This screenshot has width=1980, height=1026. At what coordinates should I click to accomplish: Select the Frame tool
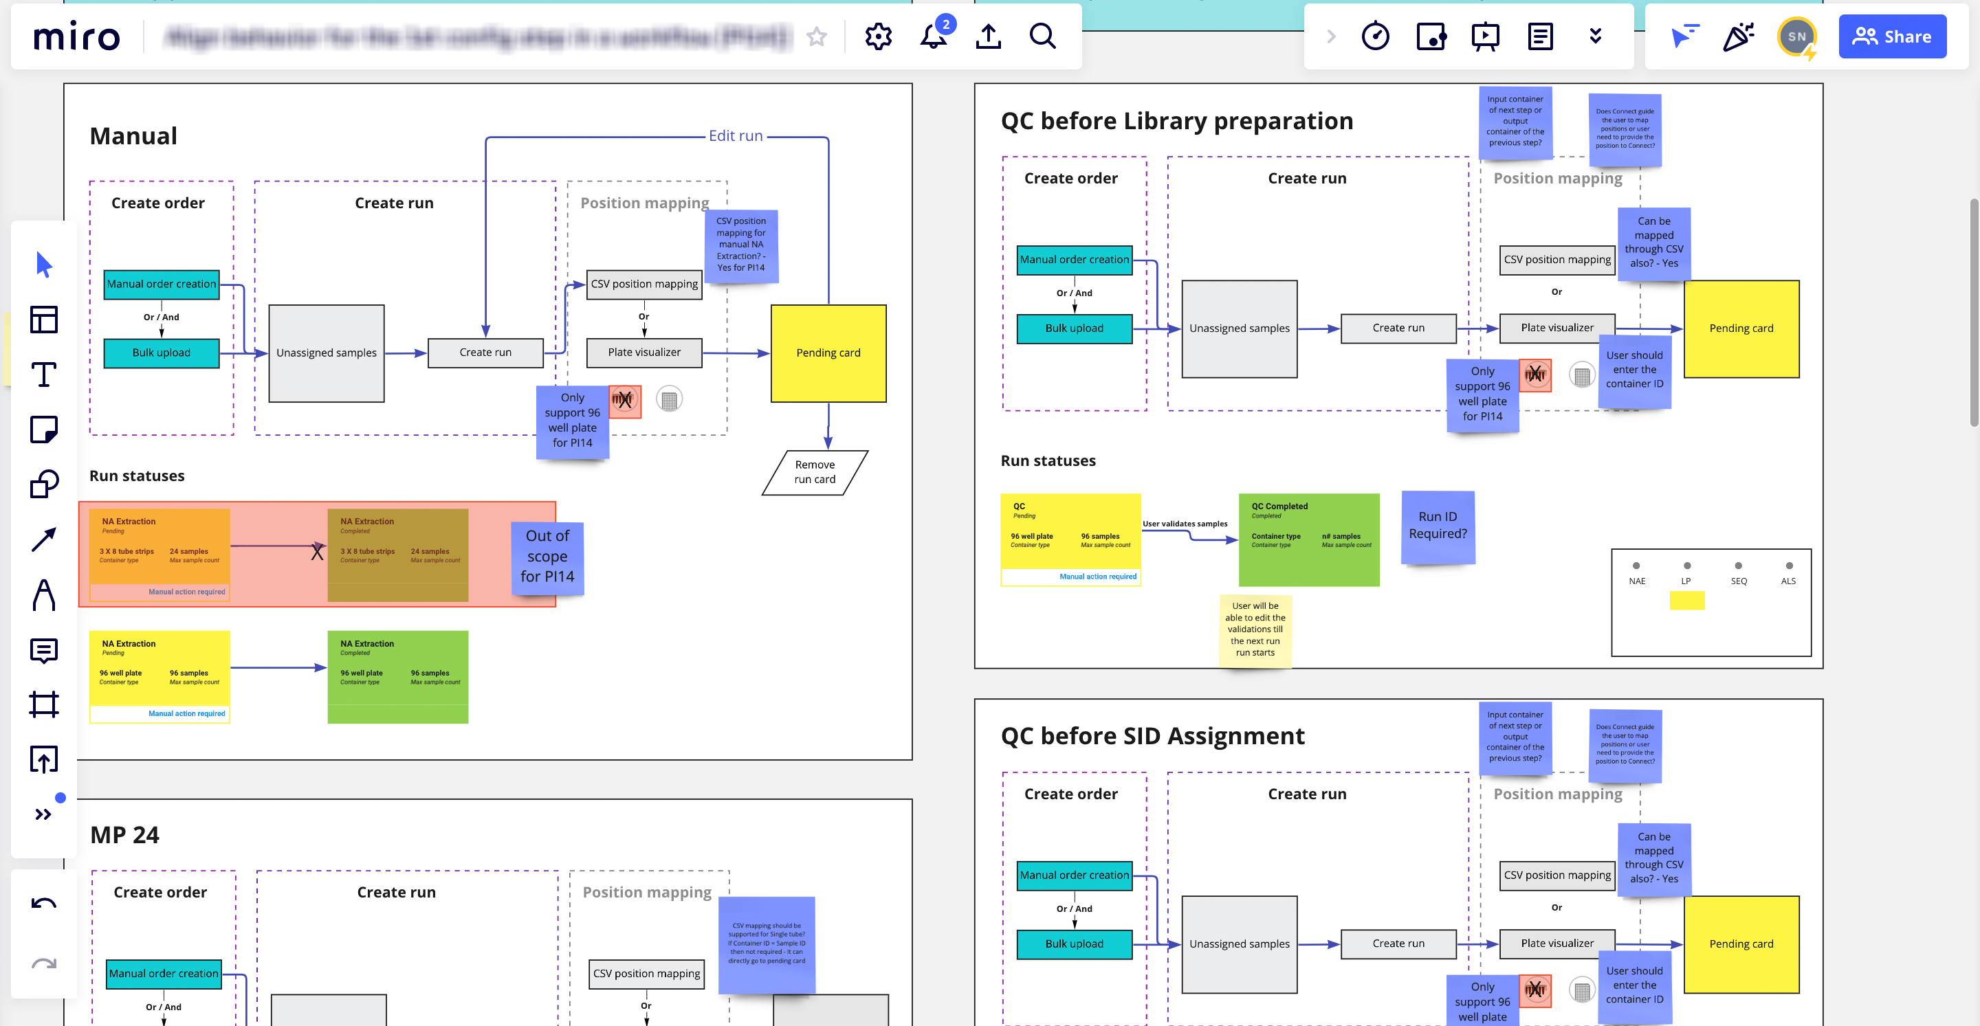tap(44, 705)
